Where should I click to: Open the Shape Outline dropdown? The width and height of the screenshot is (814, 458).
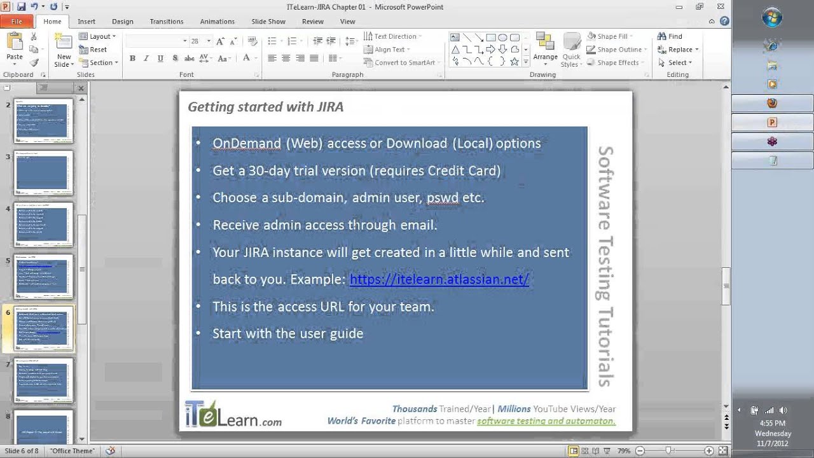pyautogui.click(x=617, y=50)
